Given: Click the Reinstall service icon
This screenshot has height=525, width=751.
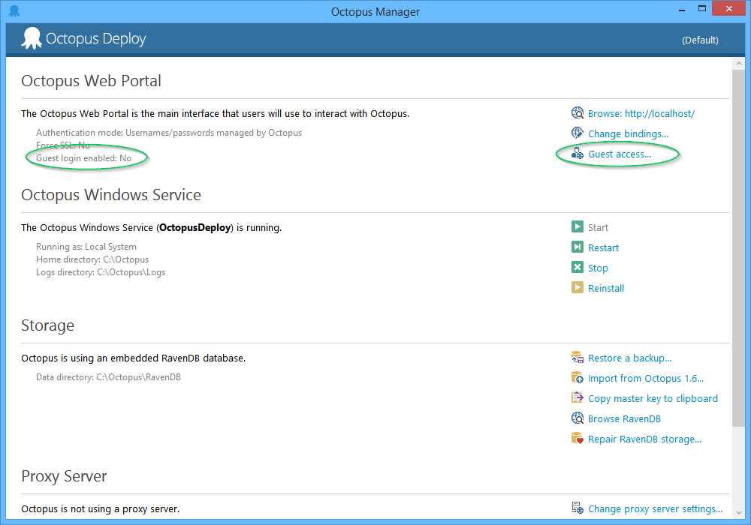Looking at the screenshot, I should (578, 287).
